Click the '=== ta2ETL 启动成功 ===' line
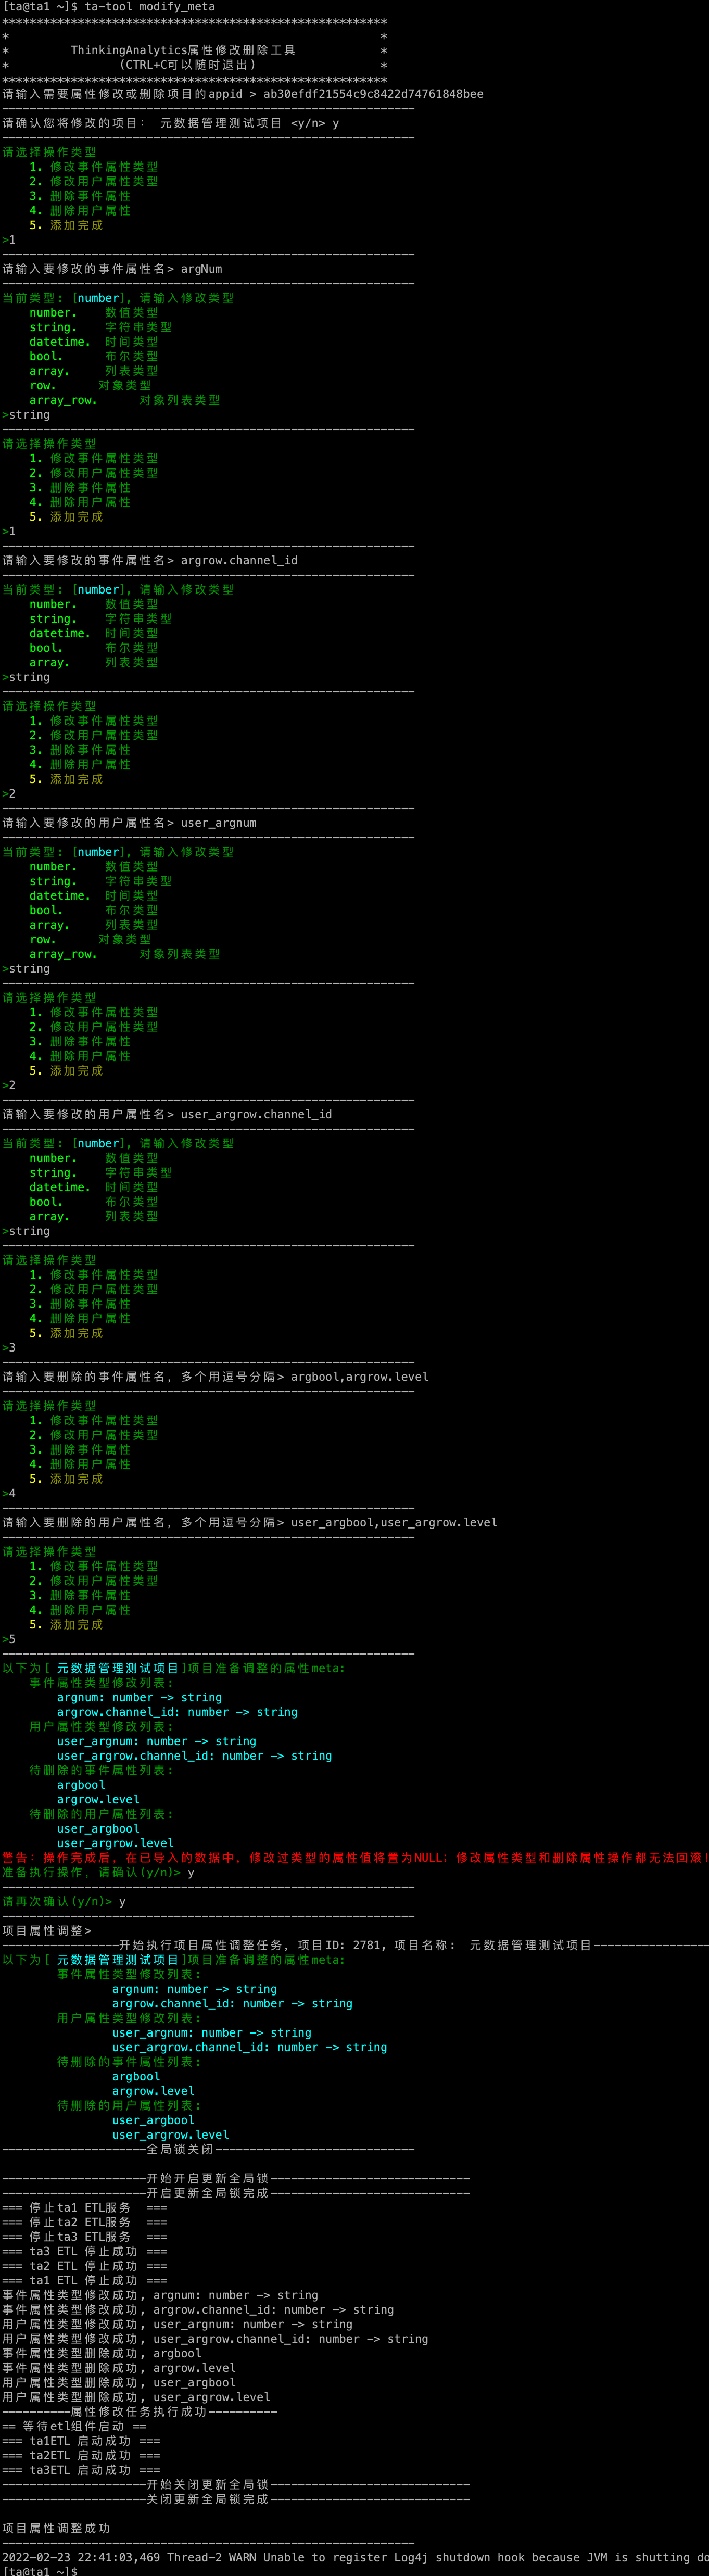The image size is (709, 2576). [x=81, y=2456]
